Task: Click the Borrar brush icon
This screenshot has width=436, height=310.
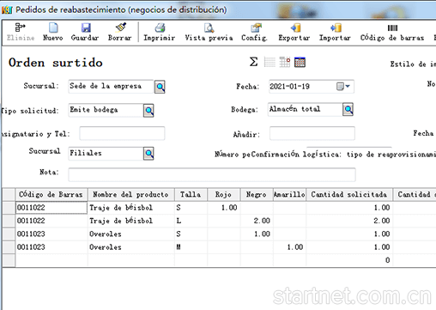Action: (x=121, y=27)
